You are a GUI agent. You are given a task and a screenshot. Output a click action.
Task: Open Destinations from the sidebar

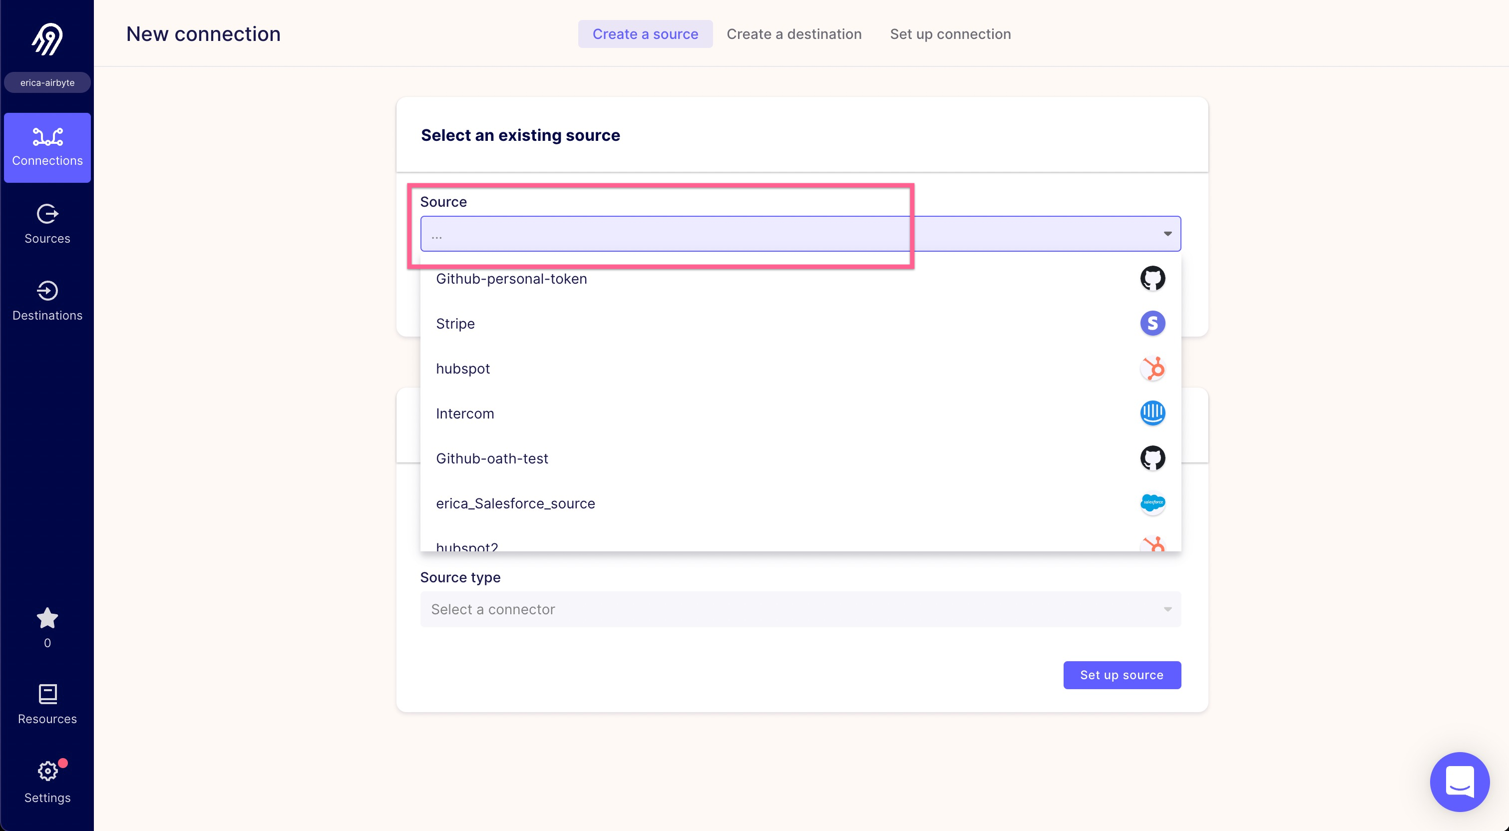click(47, 301)
